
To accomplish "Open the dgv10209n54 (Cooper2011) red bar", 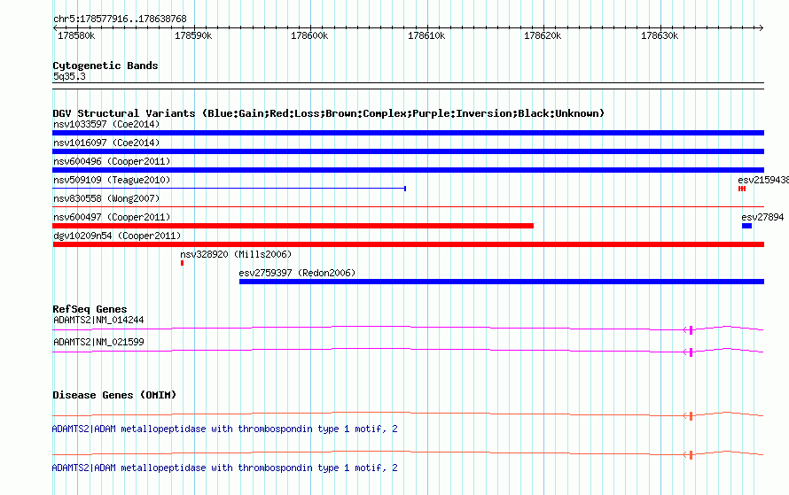I will point(408,244).
